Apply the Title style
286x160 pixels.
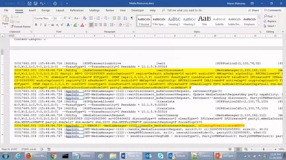click(204, 21)
